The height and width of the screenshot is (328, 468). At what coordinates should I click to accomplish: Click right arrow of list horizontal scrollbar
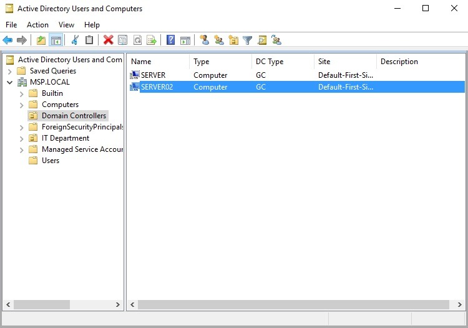click(460, 305)
